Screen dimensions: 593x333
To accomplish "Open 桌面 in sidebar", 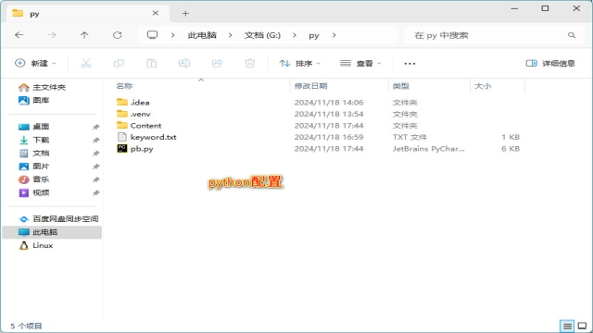I will (41, 127).
